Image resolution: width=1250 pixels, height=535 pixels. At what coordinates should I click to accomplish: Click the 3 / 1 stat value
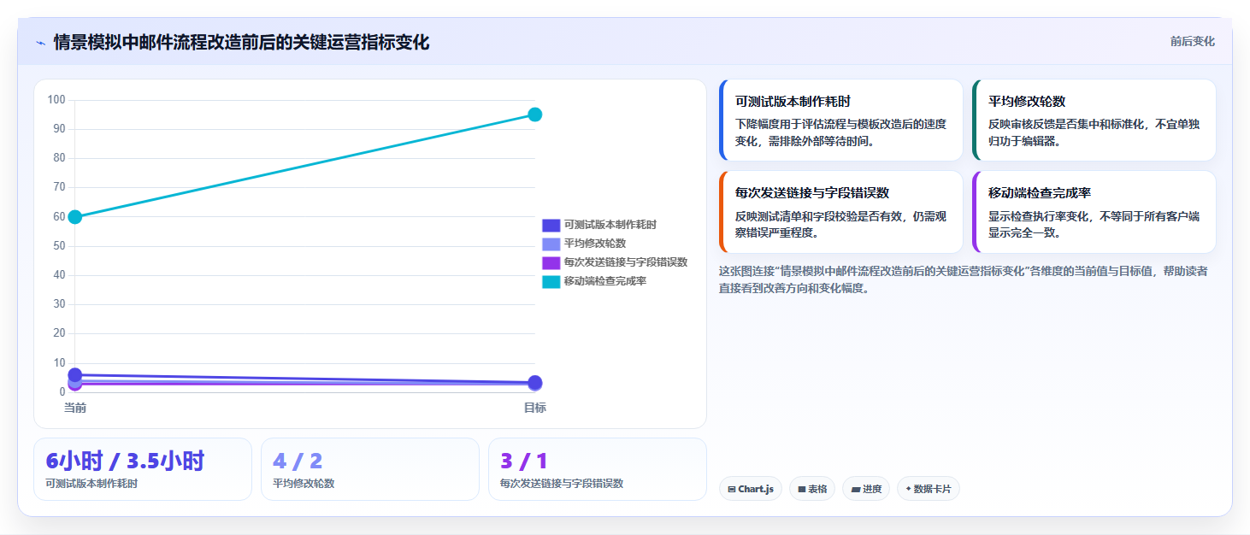click(x=524, y=462)
